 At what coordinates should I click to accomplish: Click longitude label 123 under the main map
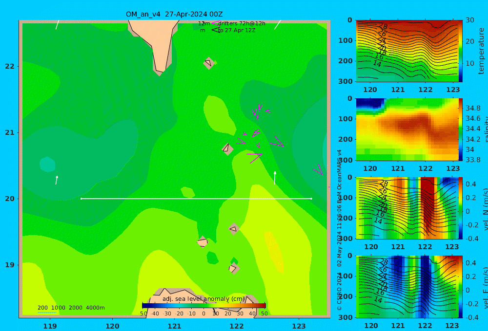pos(299,326)
